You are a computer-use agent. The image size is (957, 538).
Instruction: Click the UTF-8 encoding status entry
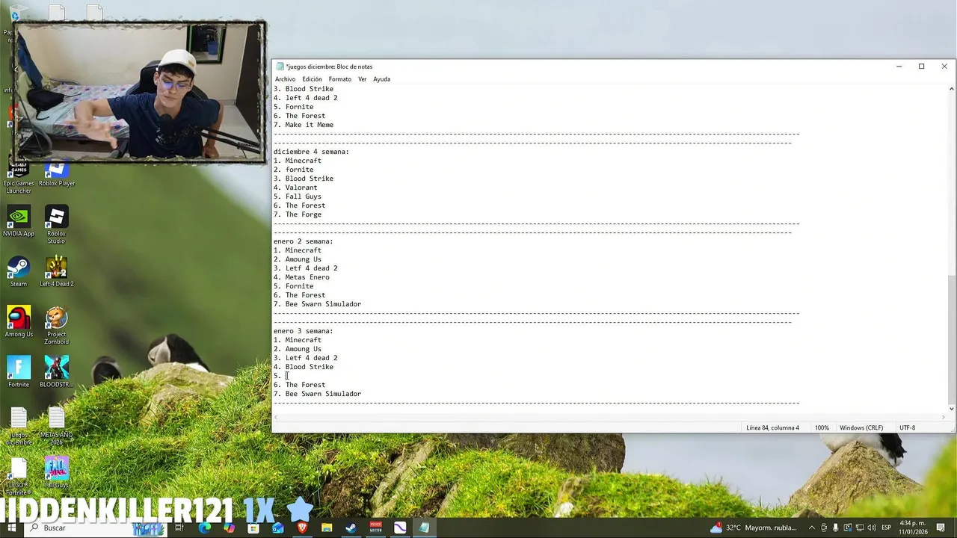tap(907, 428)
